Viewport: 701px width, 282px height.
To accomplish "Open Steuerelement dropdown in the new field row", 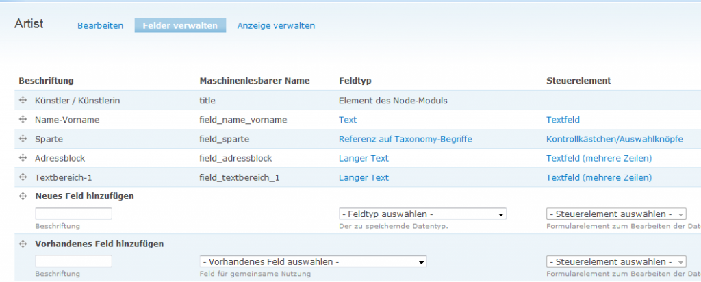I will click(616, 214).
